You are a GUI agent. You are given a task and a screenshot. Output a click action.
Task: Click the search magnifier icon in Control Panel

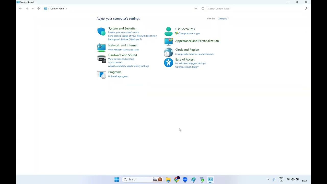(306, 8)
